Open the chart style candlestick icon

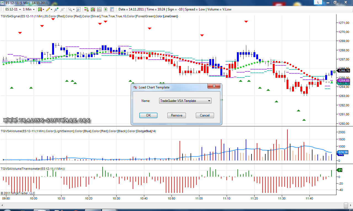tap(40, 9)
